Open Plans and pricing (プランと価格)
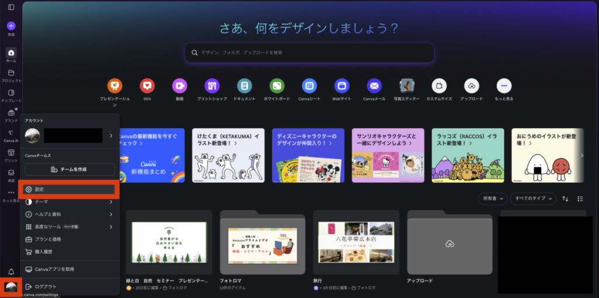The height and width of the screenshot is (298, 599). (x=70, y=239)
